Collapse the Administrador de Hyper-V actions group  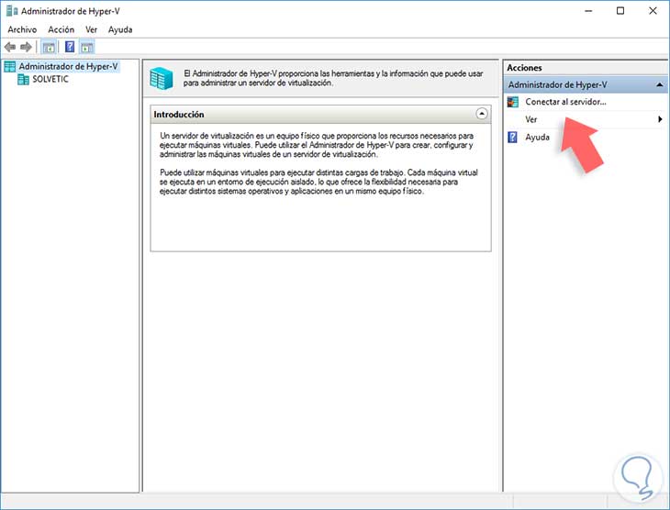point(660,85)
